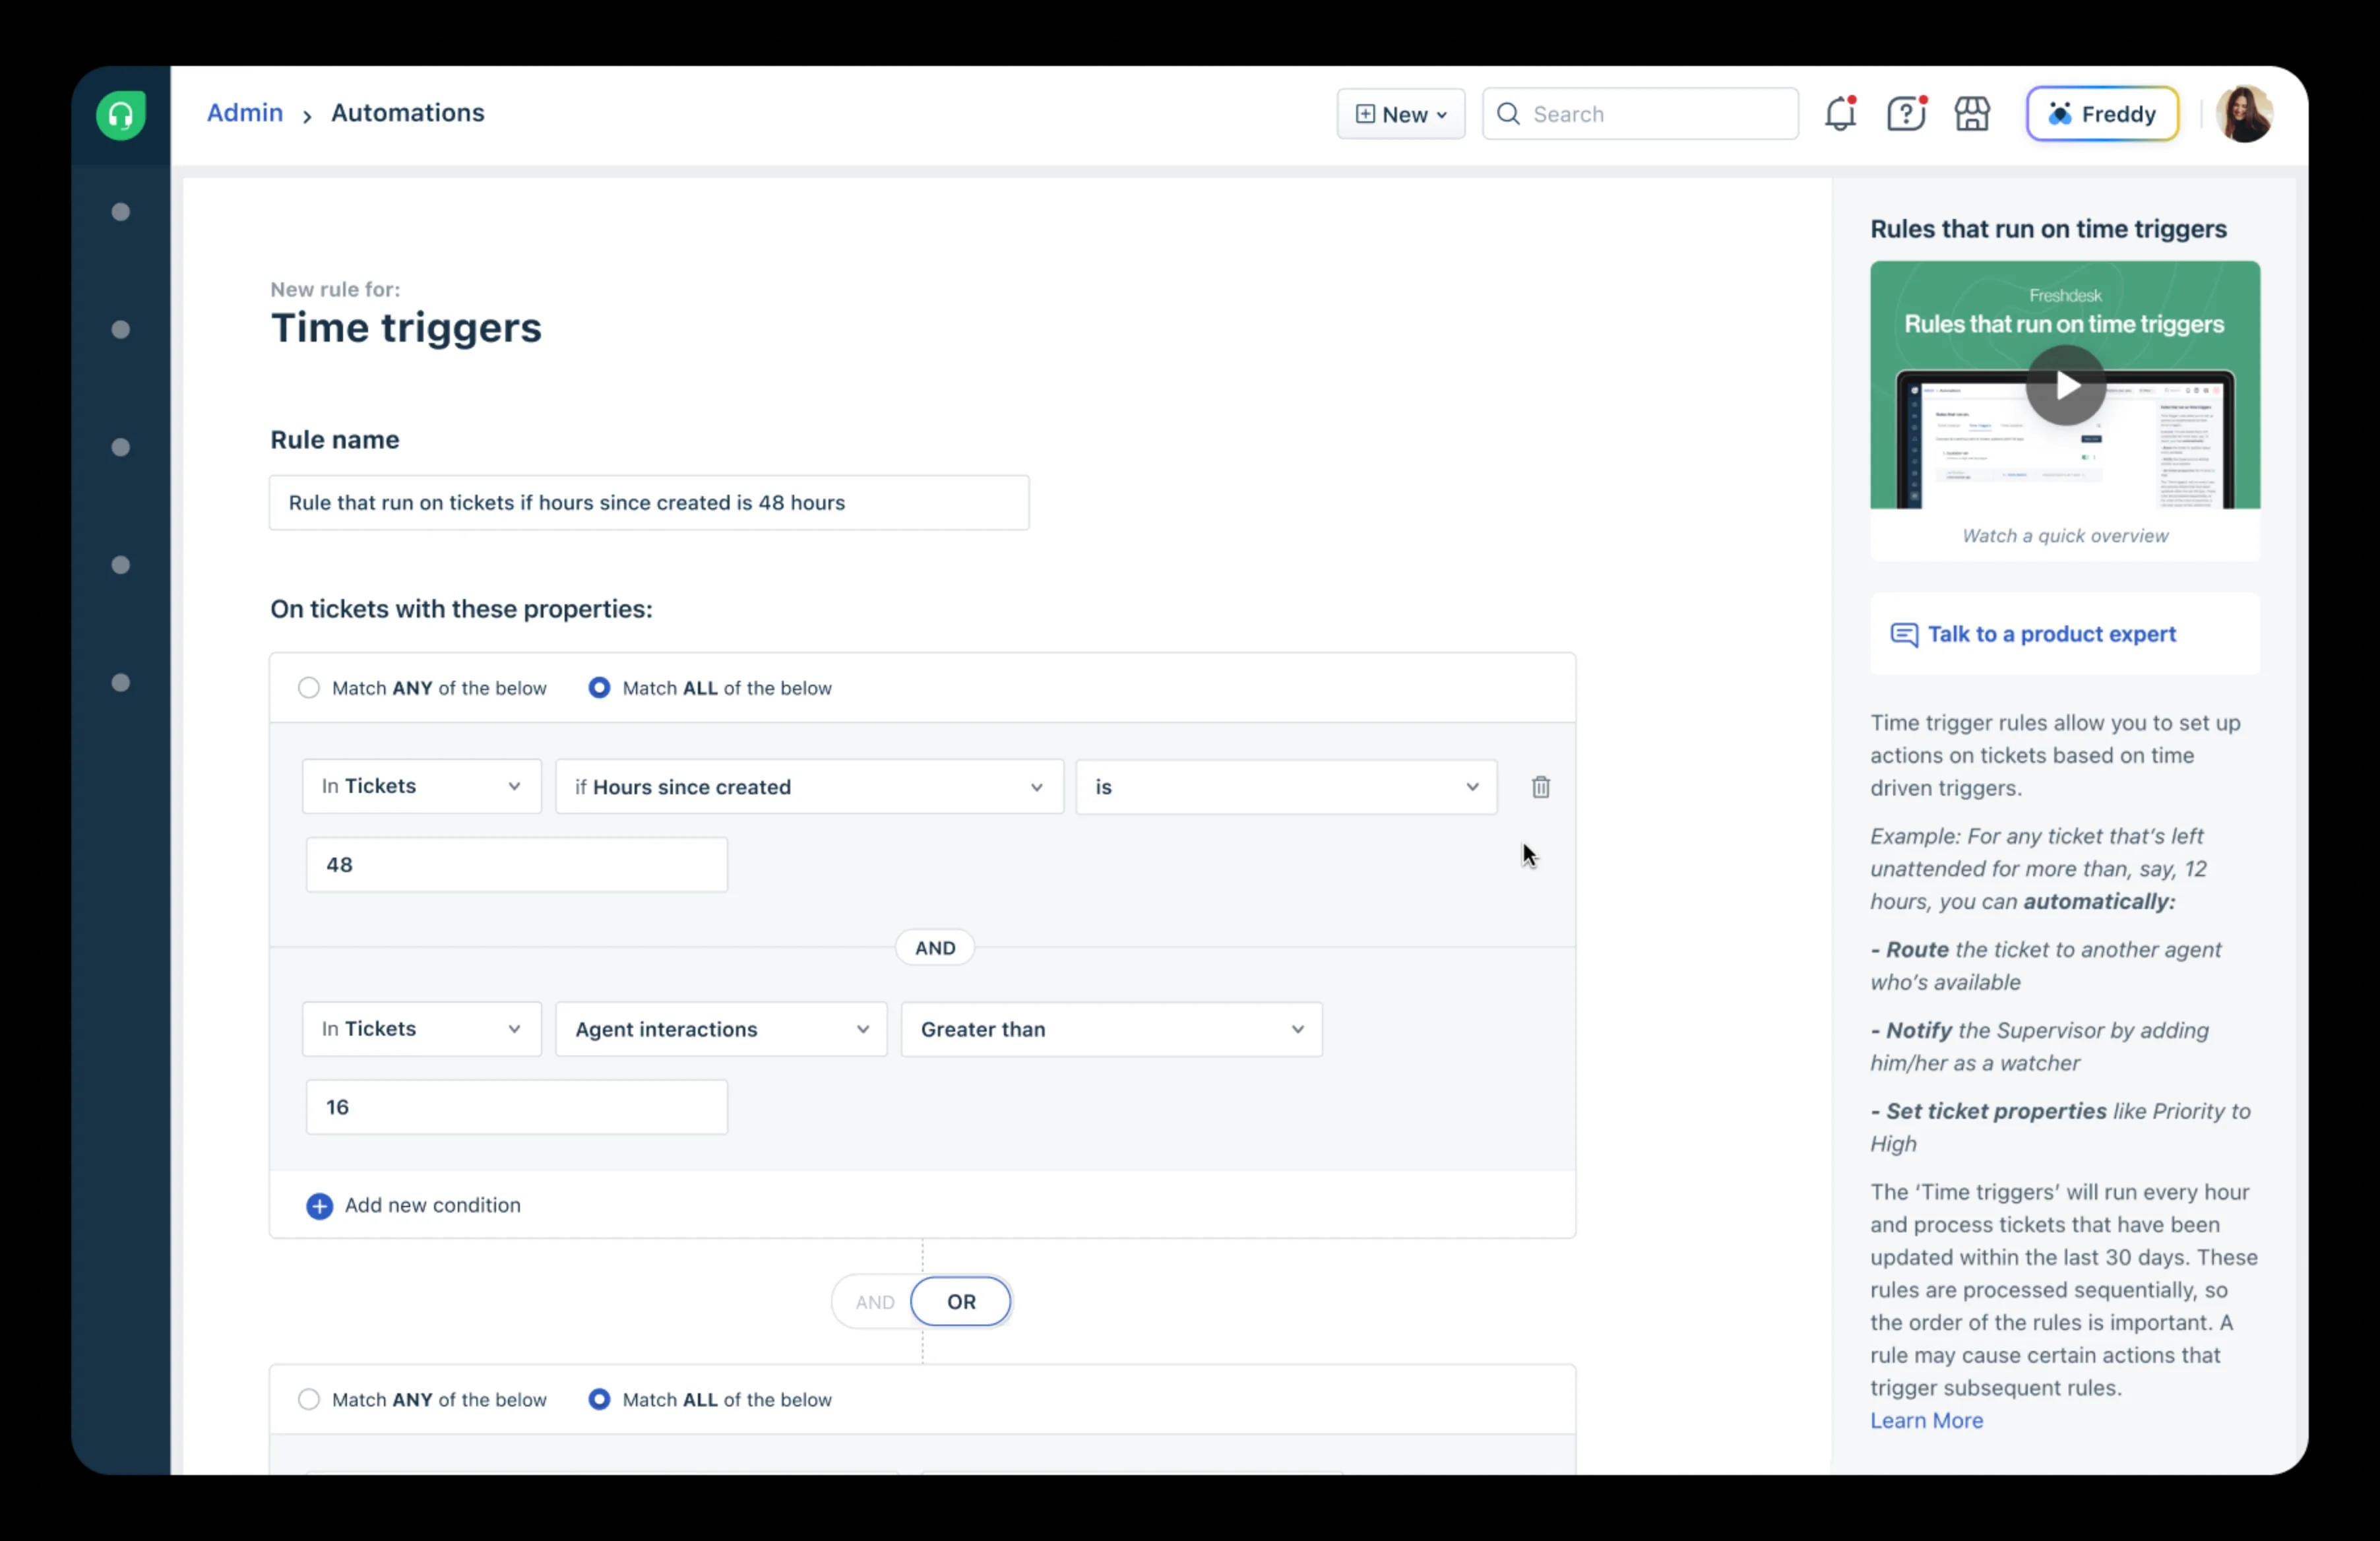Open the time triggers video thumbnail
This screenshot has width=2380, height=1541.
2065,385
